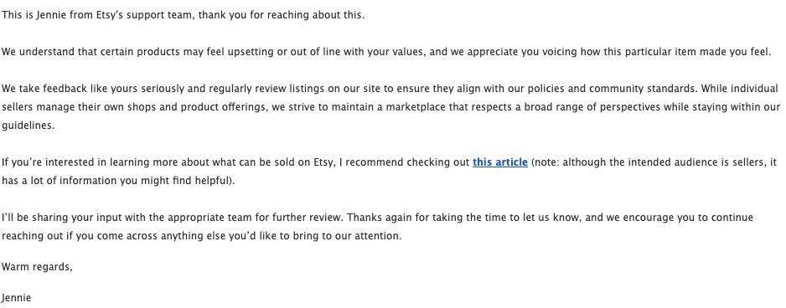Click the "Warm regards," closing line
The height and width of the screenshot is (308, 786).
(x=37, y=267)
